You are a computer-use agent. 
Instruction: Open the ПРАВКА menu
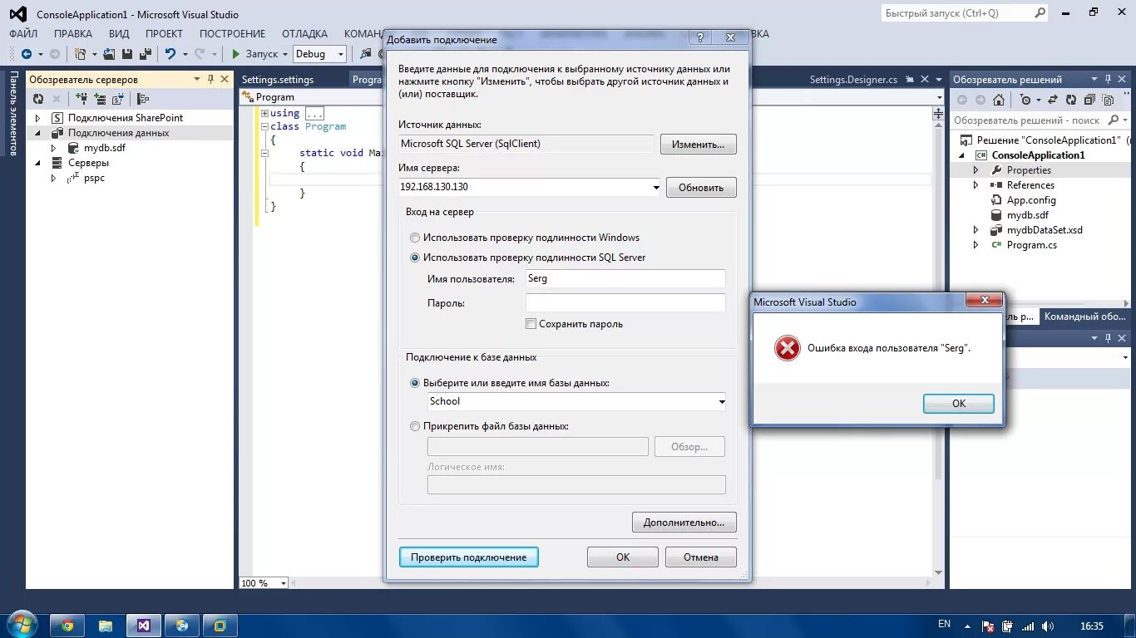[x=73, y=34]
